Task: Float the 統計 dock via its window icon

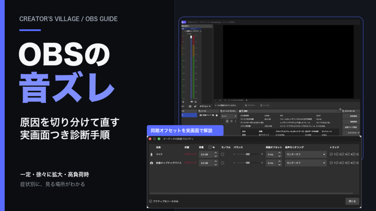Action: pyautogui.click(x=243, y=111)
